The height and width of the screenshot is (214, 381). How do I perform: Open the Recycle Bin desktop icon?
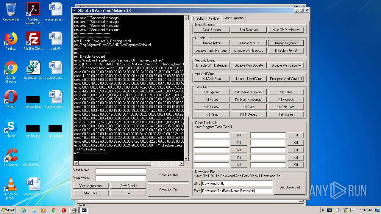tap(11, 12)
